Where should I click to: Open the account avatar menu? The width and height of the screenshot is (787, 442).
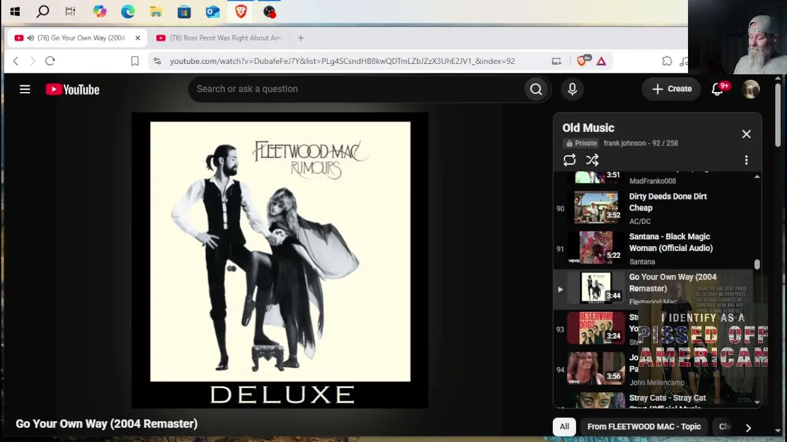click(x=751, y=90)
